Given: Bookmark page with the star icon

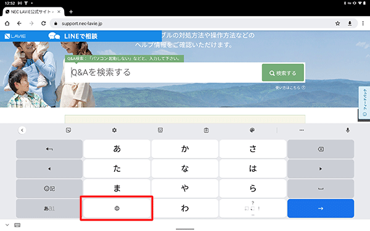Looking at the screenshot, I should (338, 23).
